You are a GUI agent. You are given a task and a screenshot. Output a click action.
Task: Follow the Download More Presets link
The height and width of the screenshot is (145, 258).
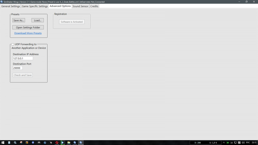point(28,33)
